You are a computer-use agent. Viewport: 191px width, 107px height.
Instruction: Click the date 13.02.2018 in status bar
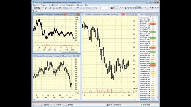coord(146,105)
